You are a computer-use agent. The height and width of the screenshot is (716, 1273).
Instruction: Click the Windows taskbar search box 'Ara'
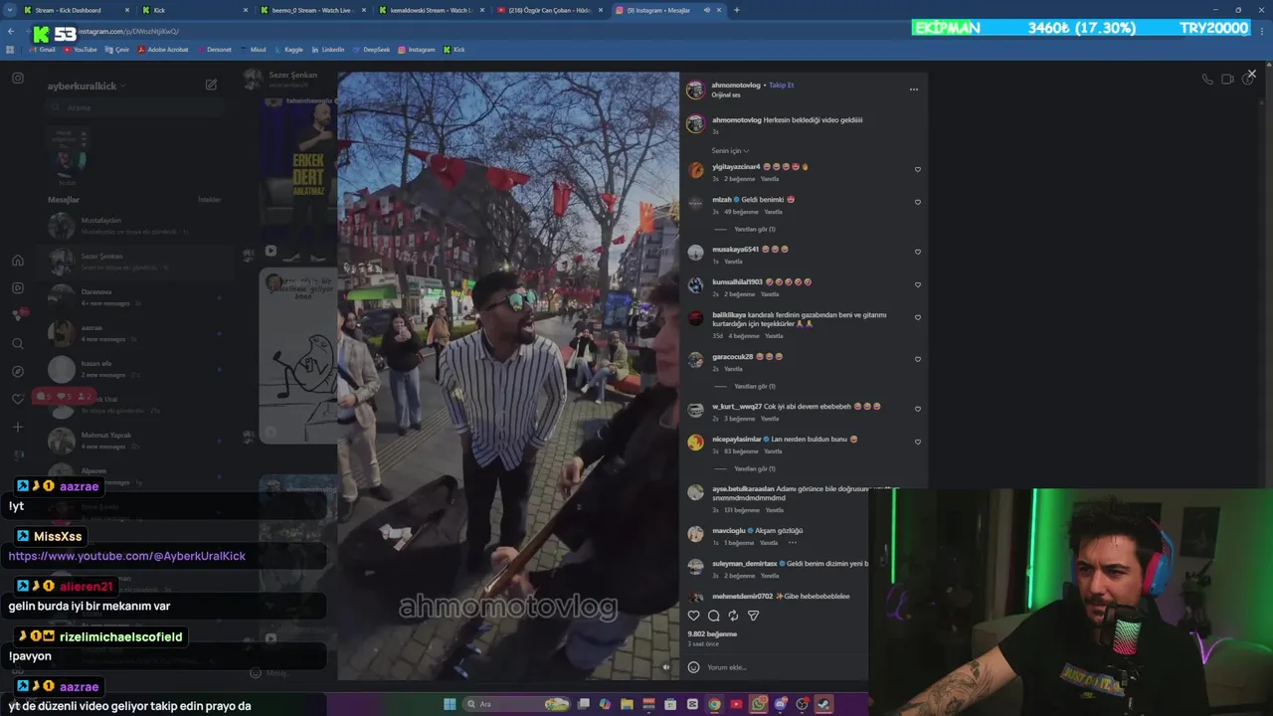[x=517, y=704]
